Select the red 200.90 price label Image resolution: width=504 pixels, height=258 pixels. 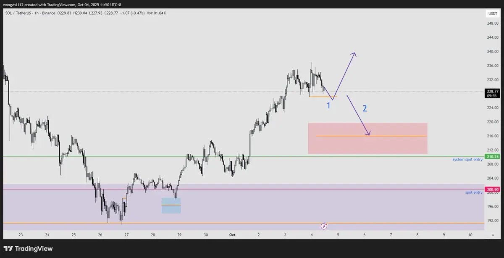[x=492, y=190]
